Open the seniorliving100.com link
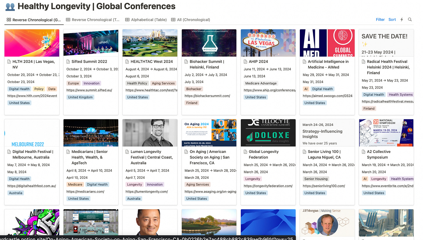Image resolution: width=423 pixels, height=240 pixels. coord(324,186)
